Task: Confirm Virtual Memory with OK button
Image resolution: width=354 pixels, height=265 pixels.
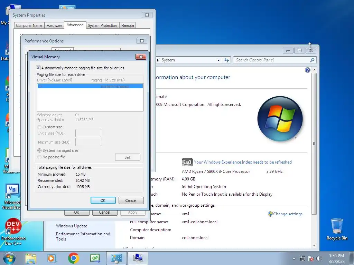Action: (103, 200)
